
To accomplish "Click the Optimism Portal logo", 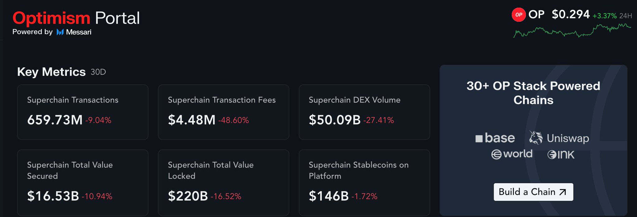I will pyautogui.click(x=76, y=18).
